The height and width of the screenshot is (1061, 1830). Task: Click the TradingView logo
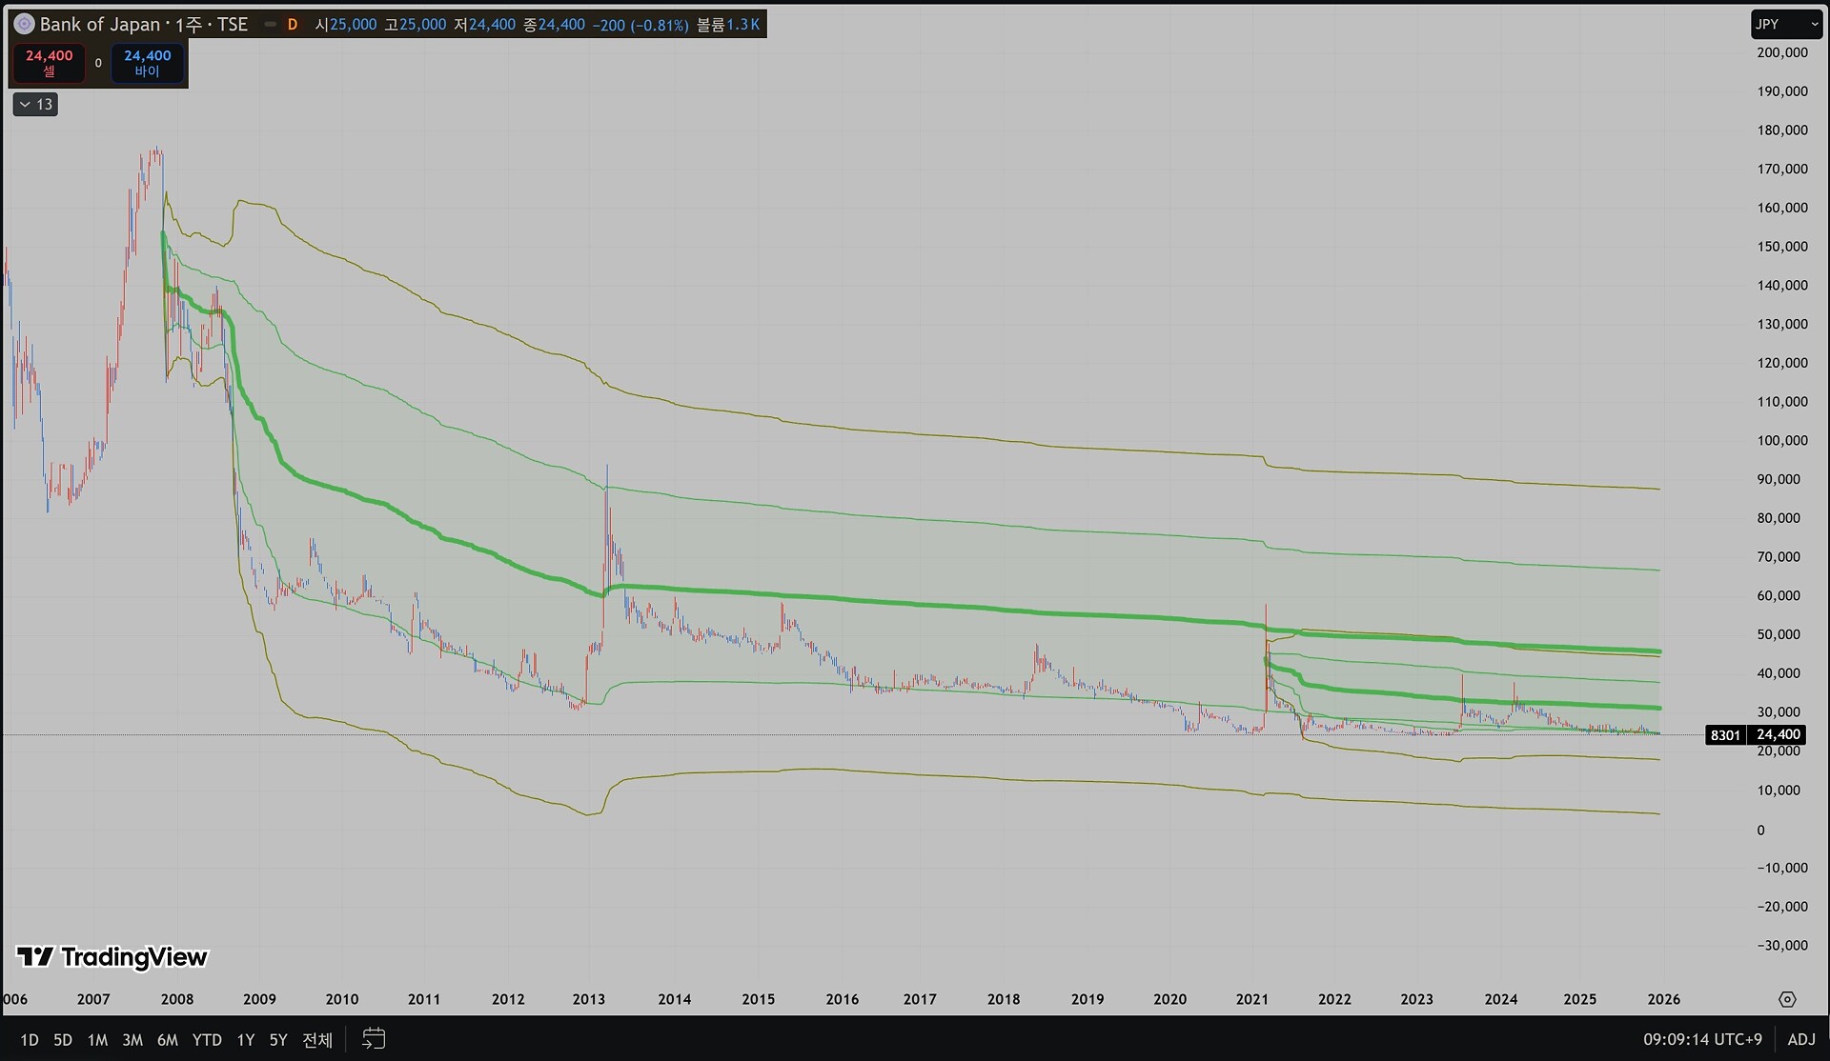112,957
